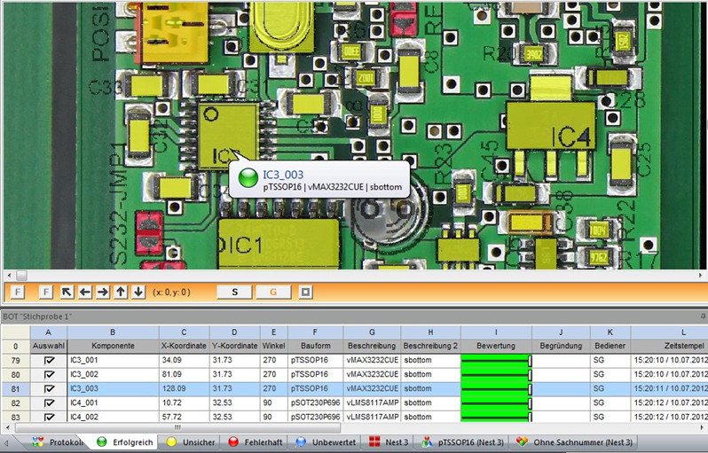Switch to the Unsicher tab

click(192, 442)
